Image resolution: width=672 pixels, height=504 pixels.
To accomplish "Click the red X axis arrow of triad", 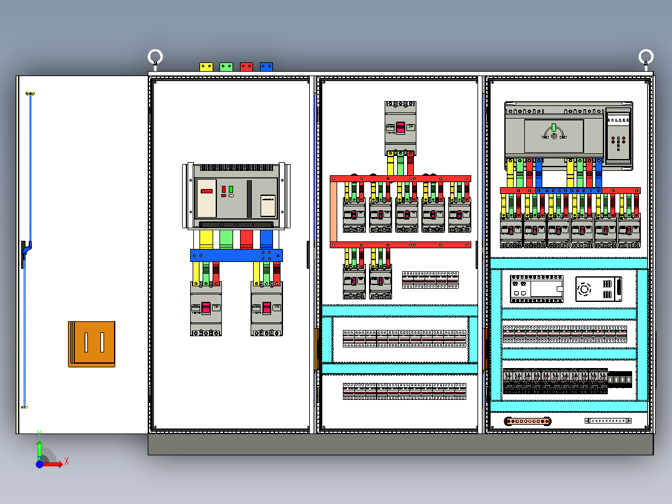I will pos(54,463).
